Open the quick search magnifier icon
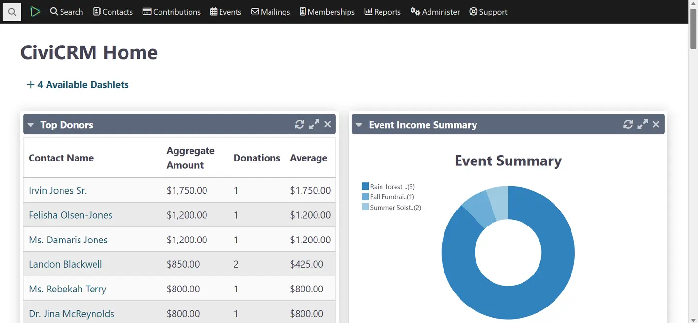Image resolution: width=698 pixels, height=323 pixels. [12, 12]
